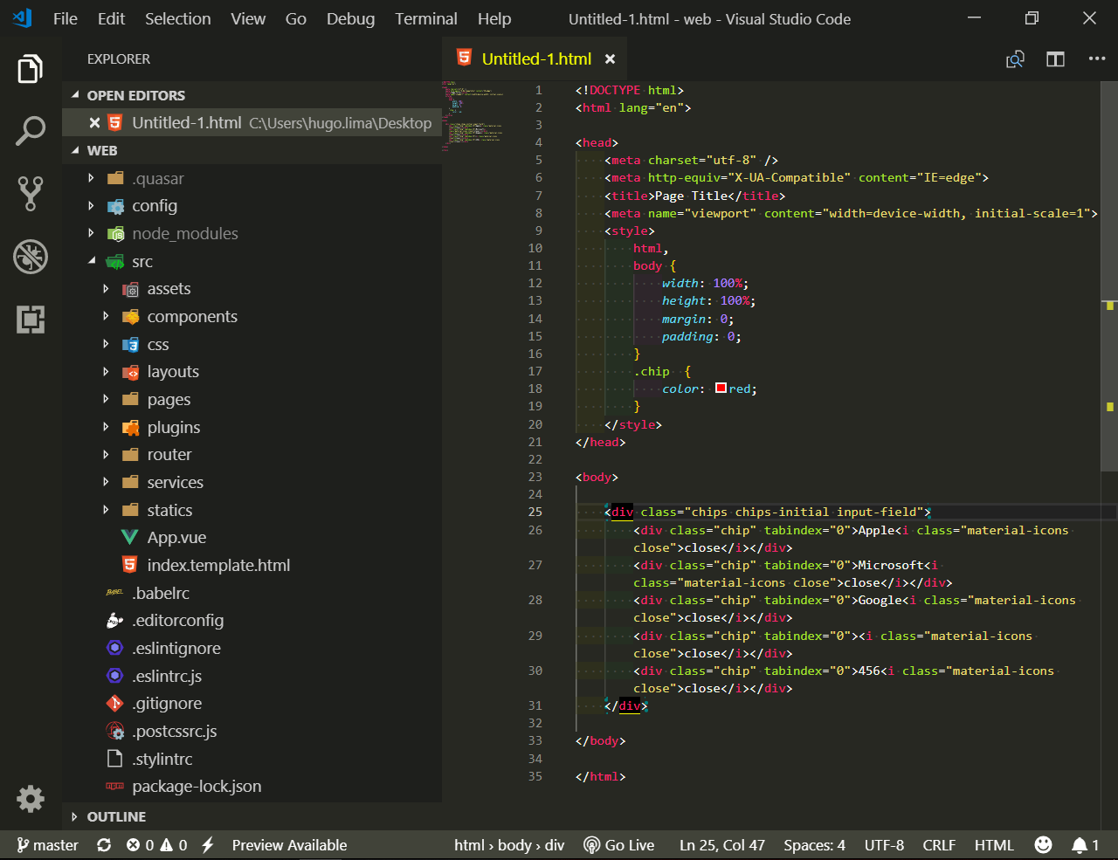The height and width of the screenshot is (860, 1118).
Task: Open the Extensions view
Action: click(x=31, y=320)
